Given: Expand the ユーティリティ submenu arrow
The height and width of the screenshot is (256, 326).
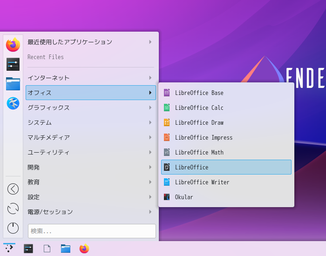Looking at the screenshot, I should (x=150, y=152).
